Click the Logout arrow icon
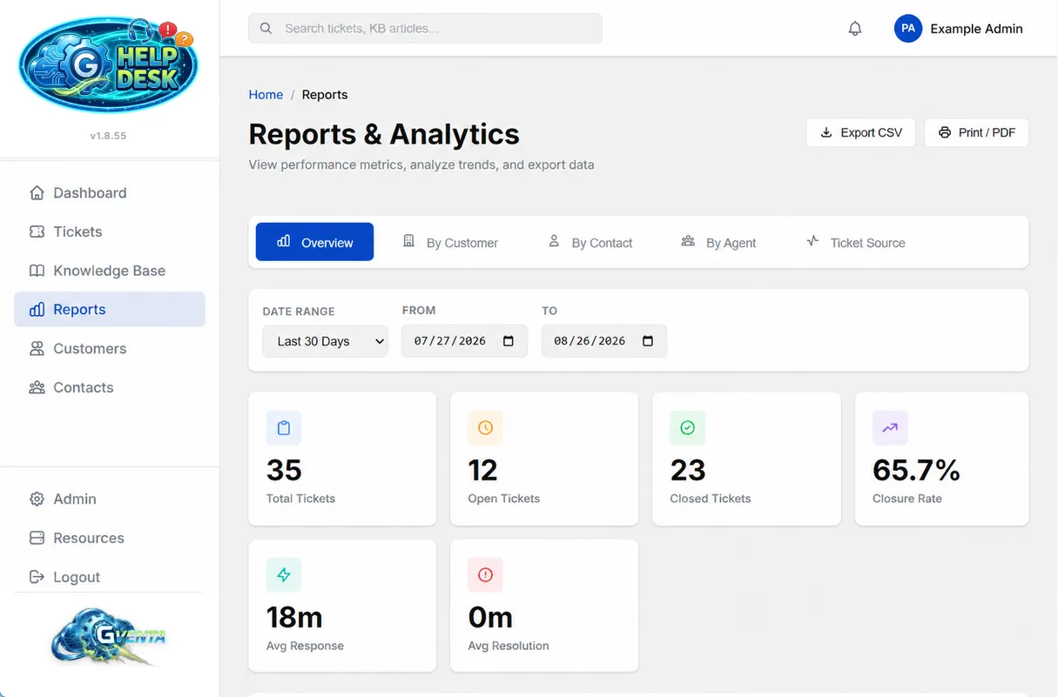This screenshot has width=1058, height=697. [x=37, y=577]
